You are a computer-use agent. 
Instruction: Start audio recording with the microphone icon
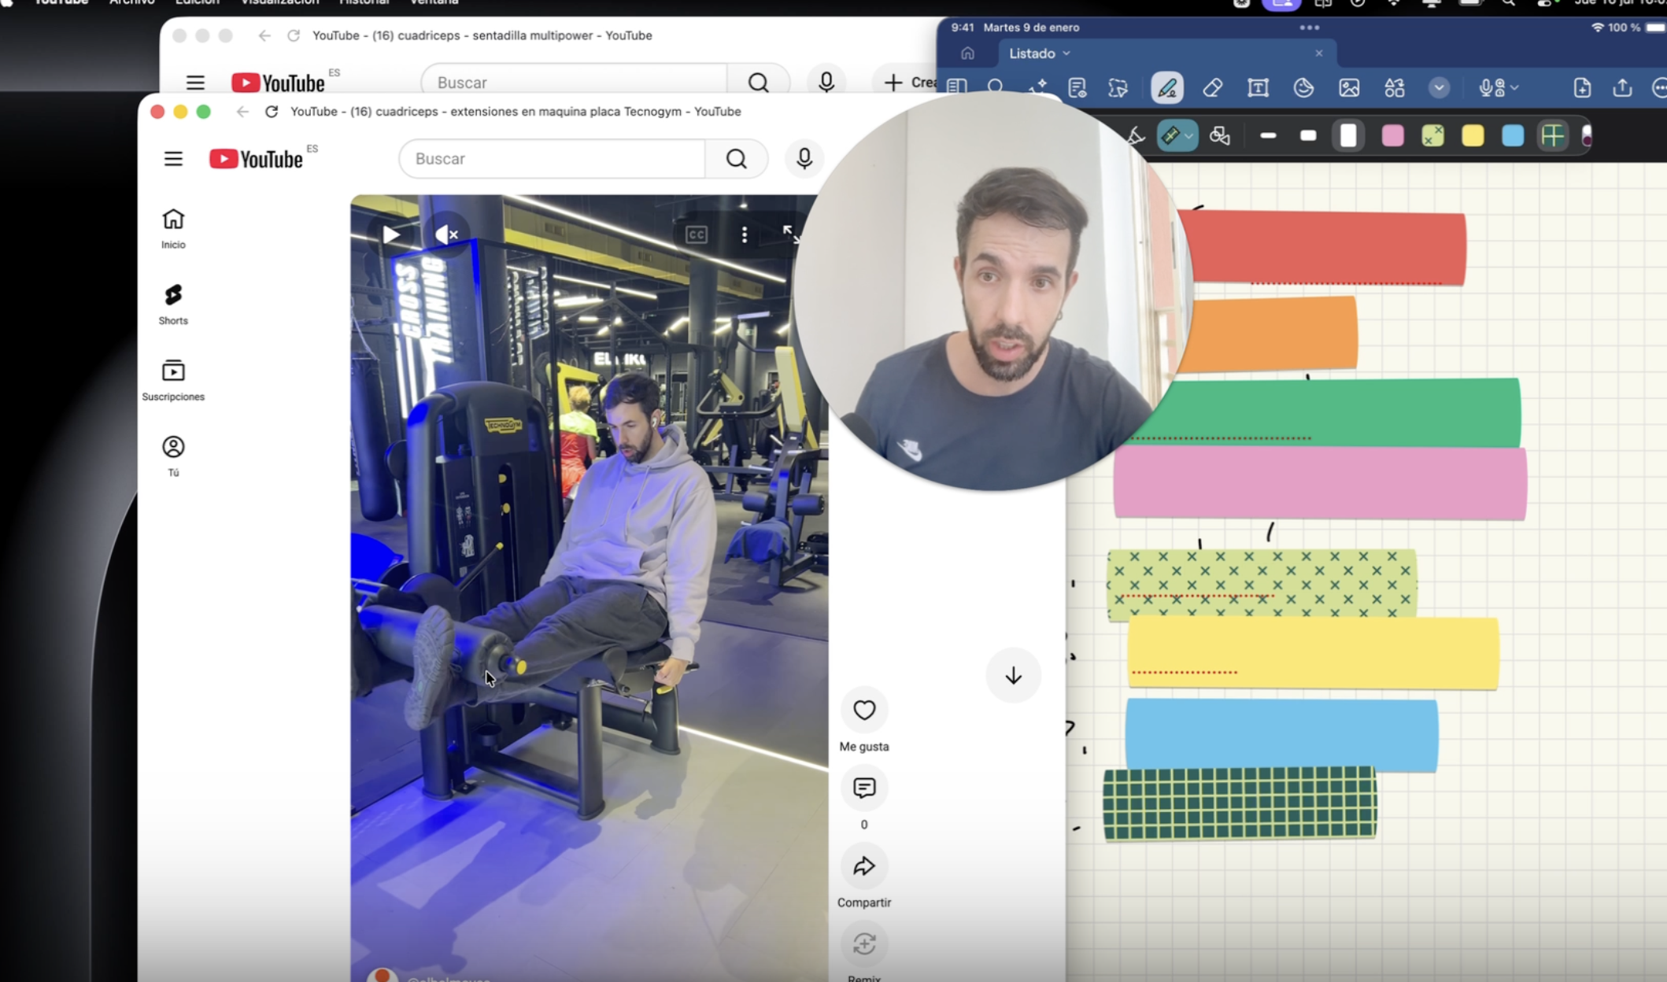pos(1491,87)
